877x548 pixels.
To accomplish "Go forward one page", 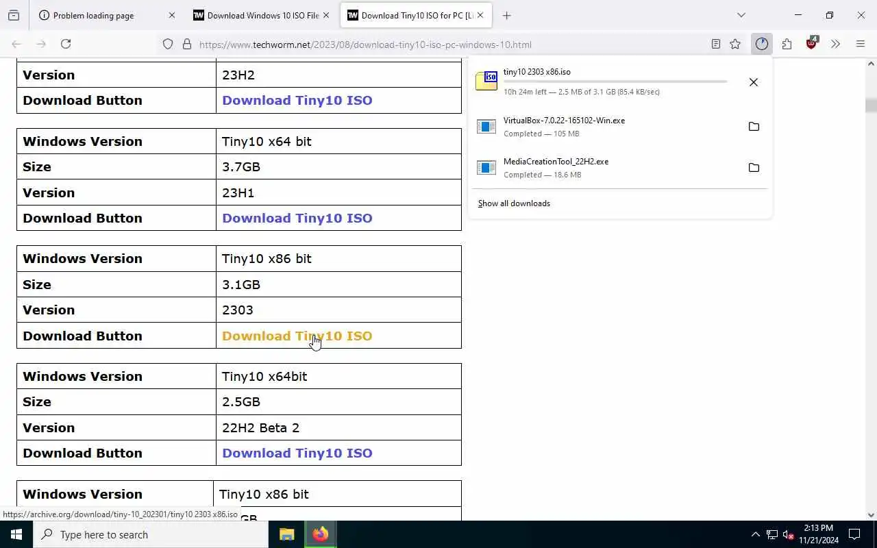I will point(41,44).
